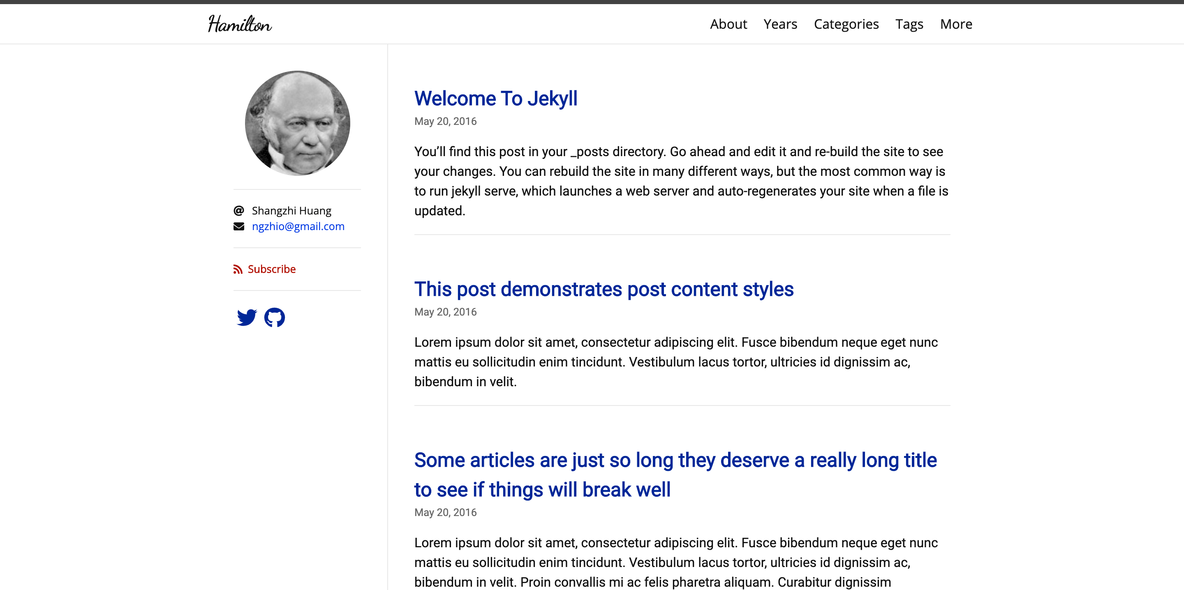Open the Welcome To Jekyll post
The width and height of the screenshot is (1184, 590).
click(495, 99)
